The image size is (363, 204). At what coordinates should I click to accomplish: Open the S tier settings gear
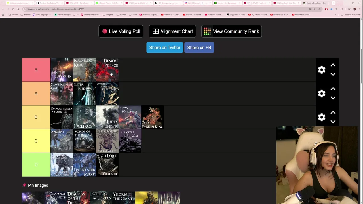tap(322, 70)
